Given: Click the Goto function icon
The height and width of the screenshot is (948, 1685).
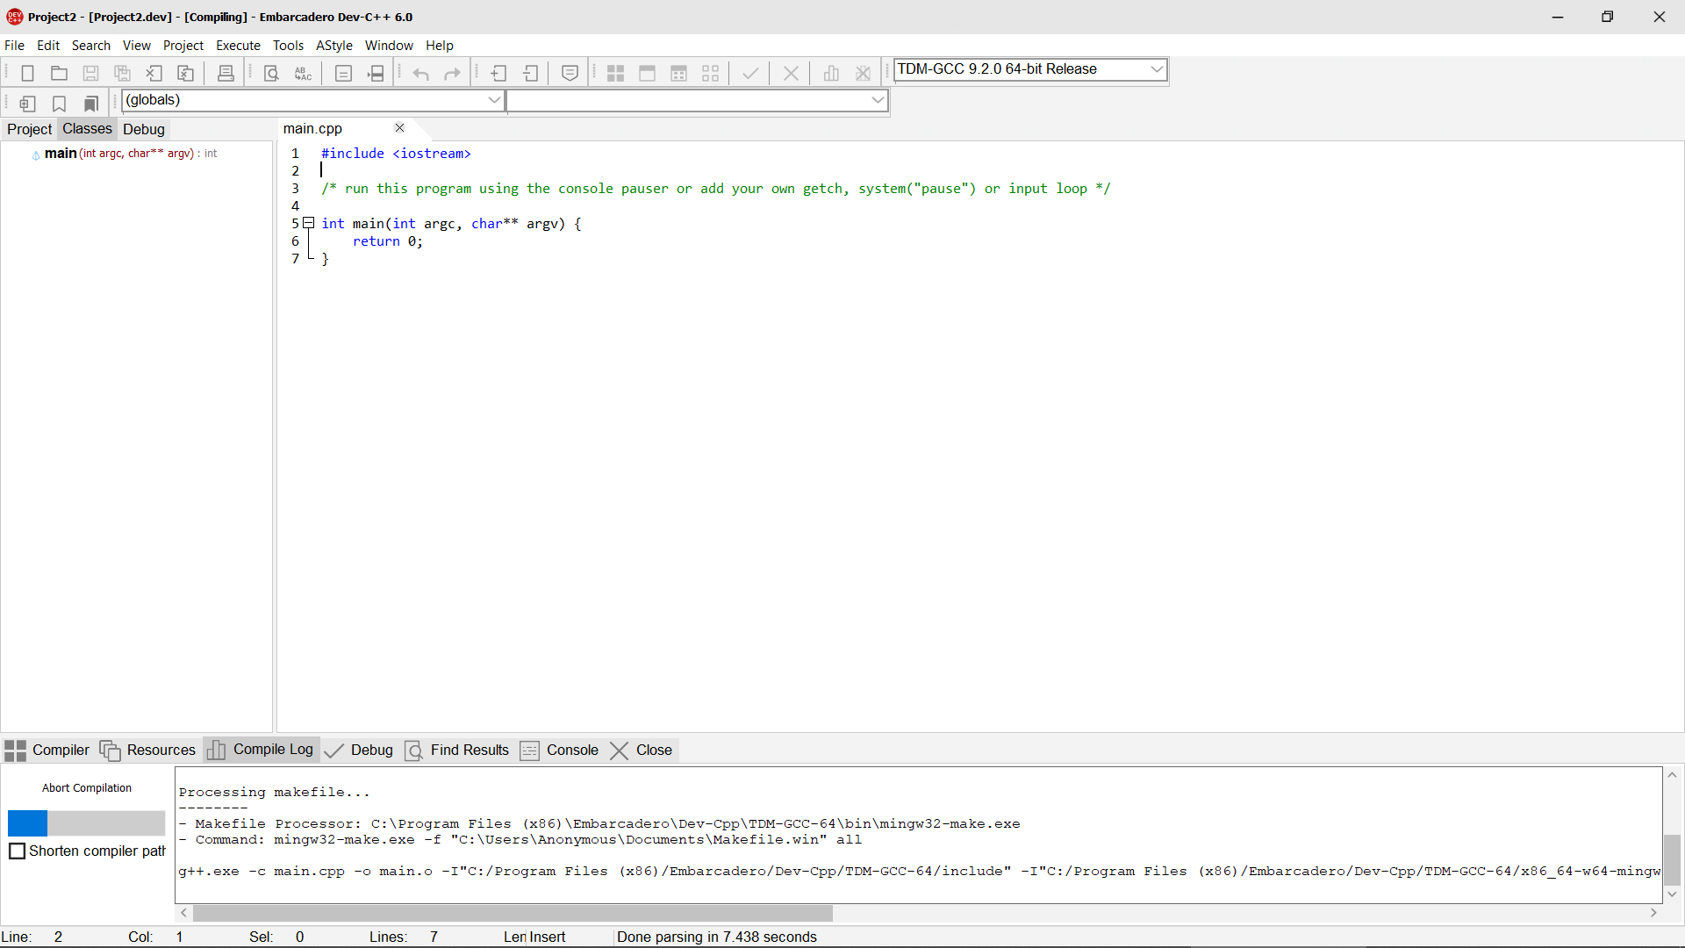Looking at the screenshot, I should (343, 74).
